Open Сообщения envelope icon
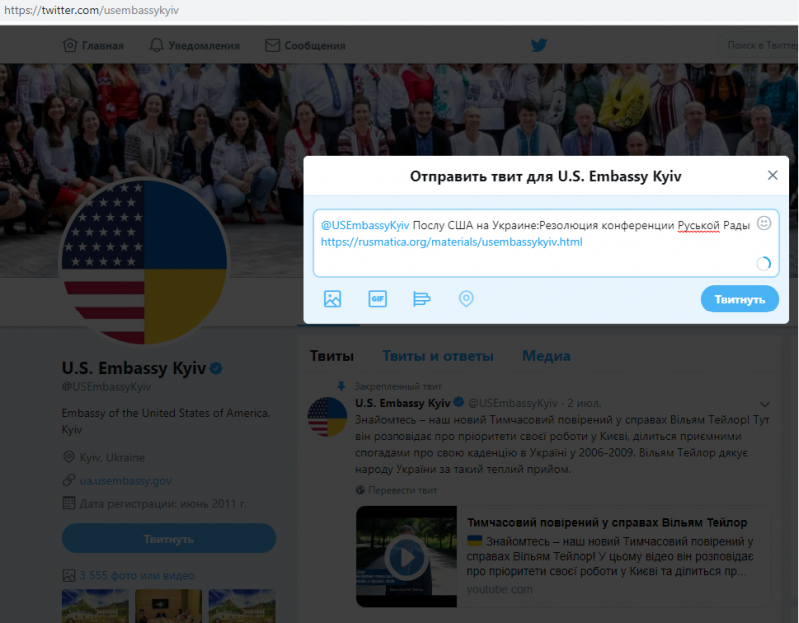This screenshot has width=799, height=623. click(x=272, y=45)
